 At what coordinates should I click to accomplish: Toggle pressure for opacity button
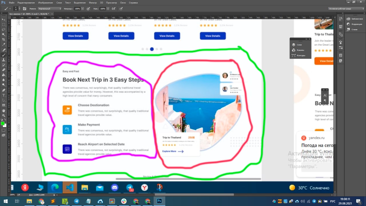coord(88,9)
